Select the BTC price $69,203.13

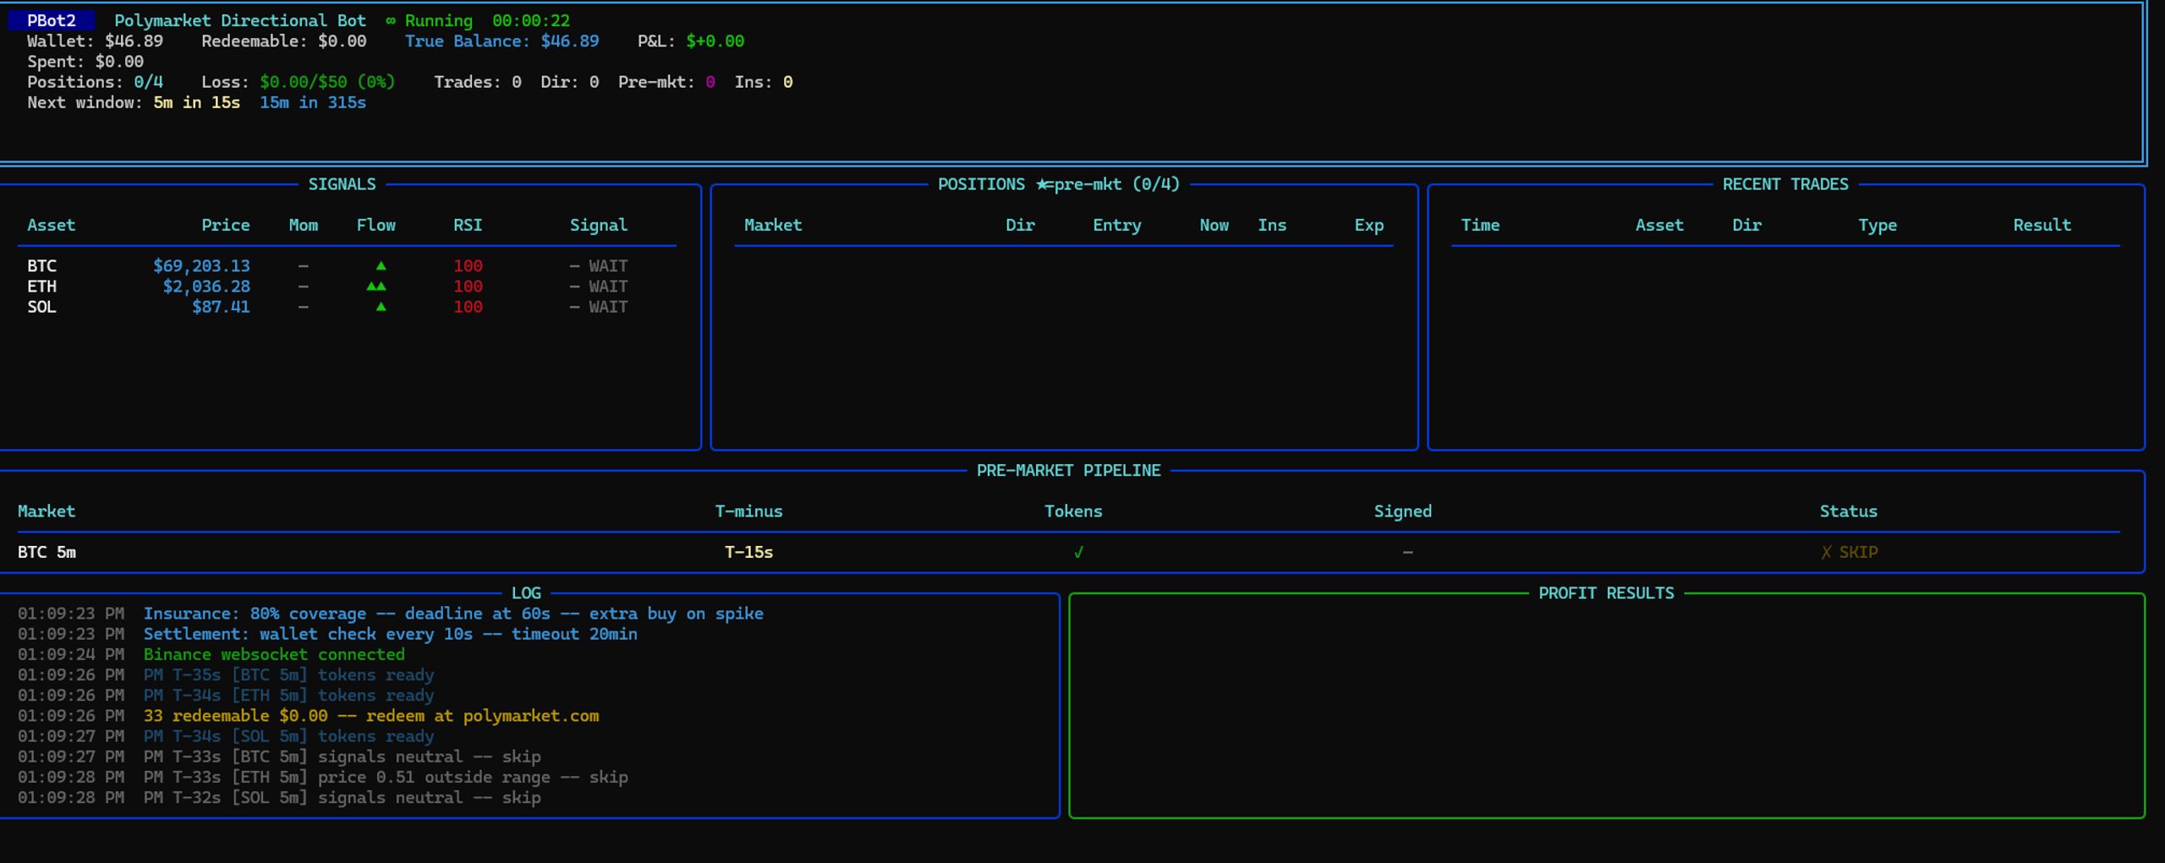pyautogui.click(x=201, y=265)
